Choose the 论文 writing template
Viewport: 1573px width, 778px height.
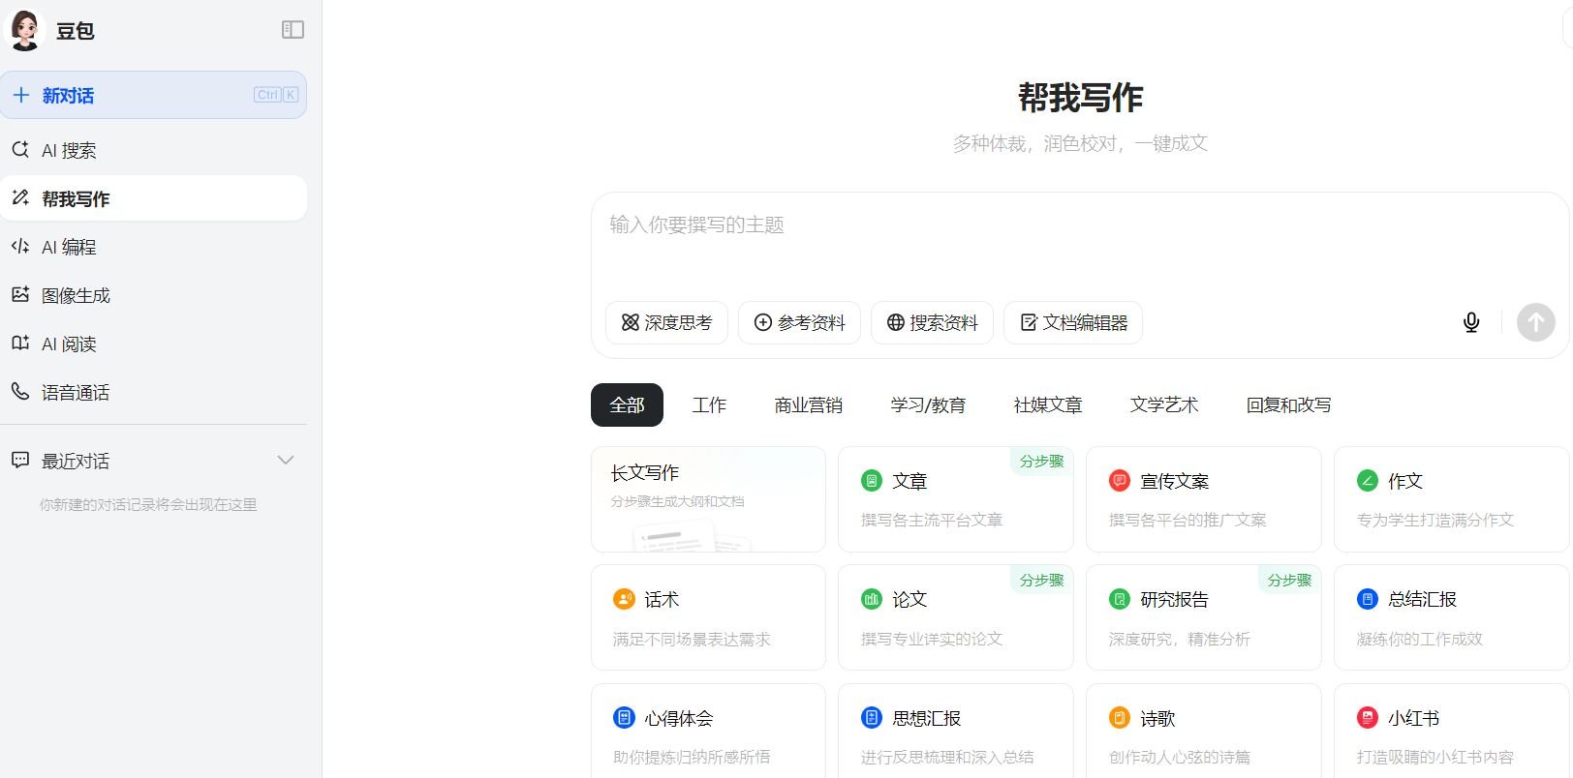(x=955, y=616)
